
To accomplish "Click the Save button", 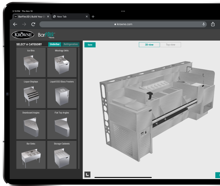I will 90,45.
